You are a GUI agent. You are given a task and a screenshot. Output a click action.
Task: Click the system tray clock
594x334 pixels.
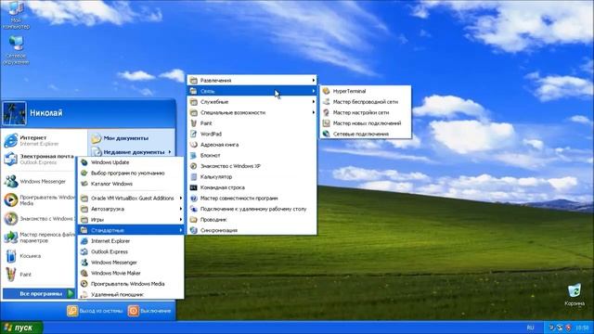click(x=582, y=328)
